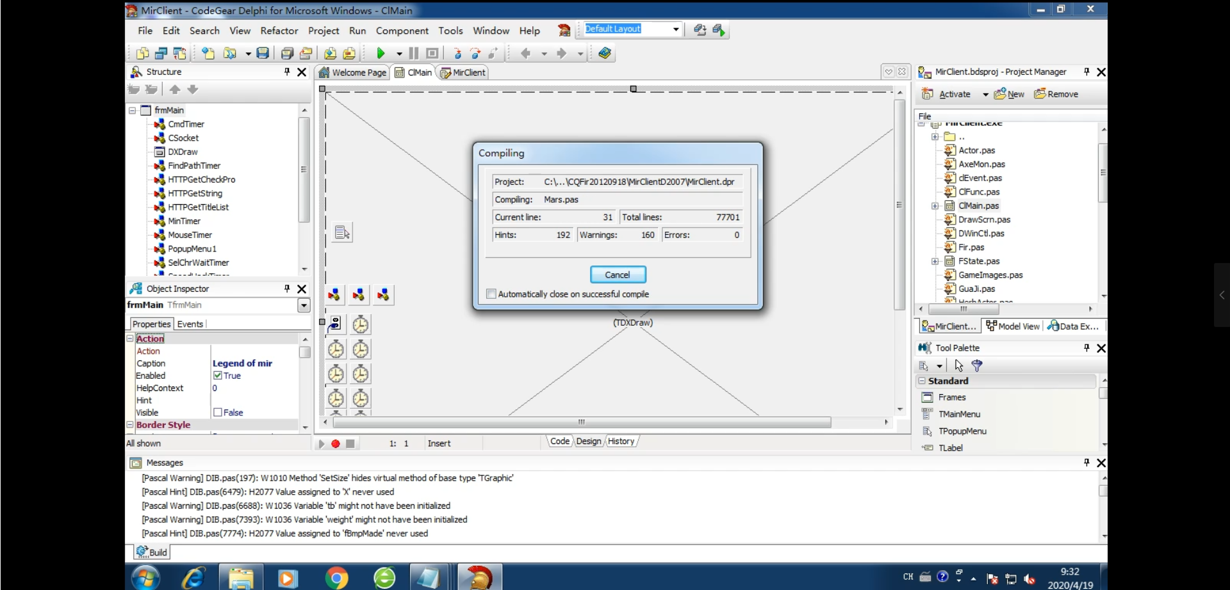Viewport: 1230px width, 590px height.
Task: Click the Build tab in Messages
Action: (x=152, y=552)
